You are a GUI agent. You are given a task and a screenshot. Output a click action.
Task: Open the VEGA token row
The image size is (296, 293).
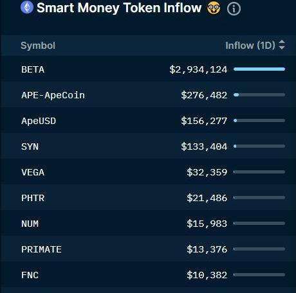point(148,172)
